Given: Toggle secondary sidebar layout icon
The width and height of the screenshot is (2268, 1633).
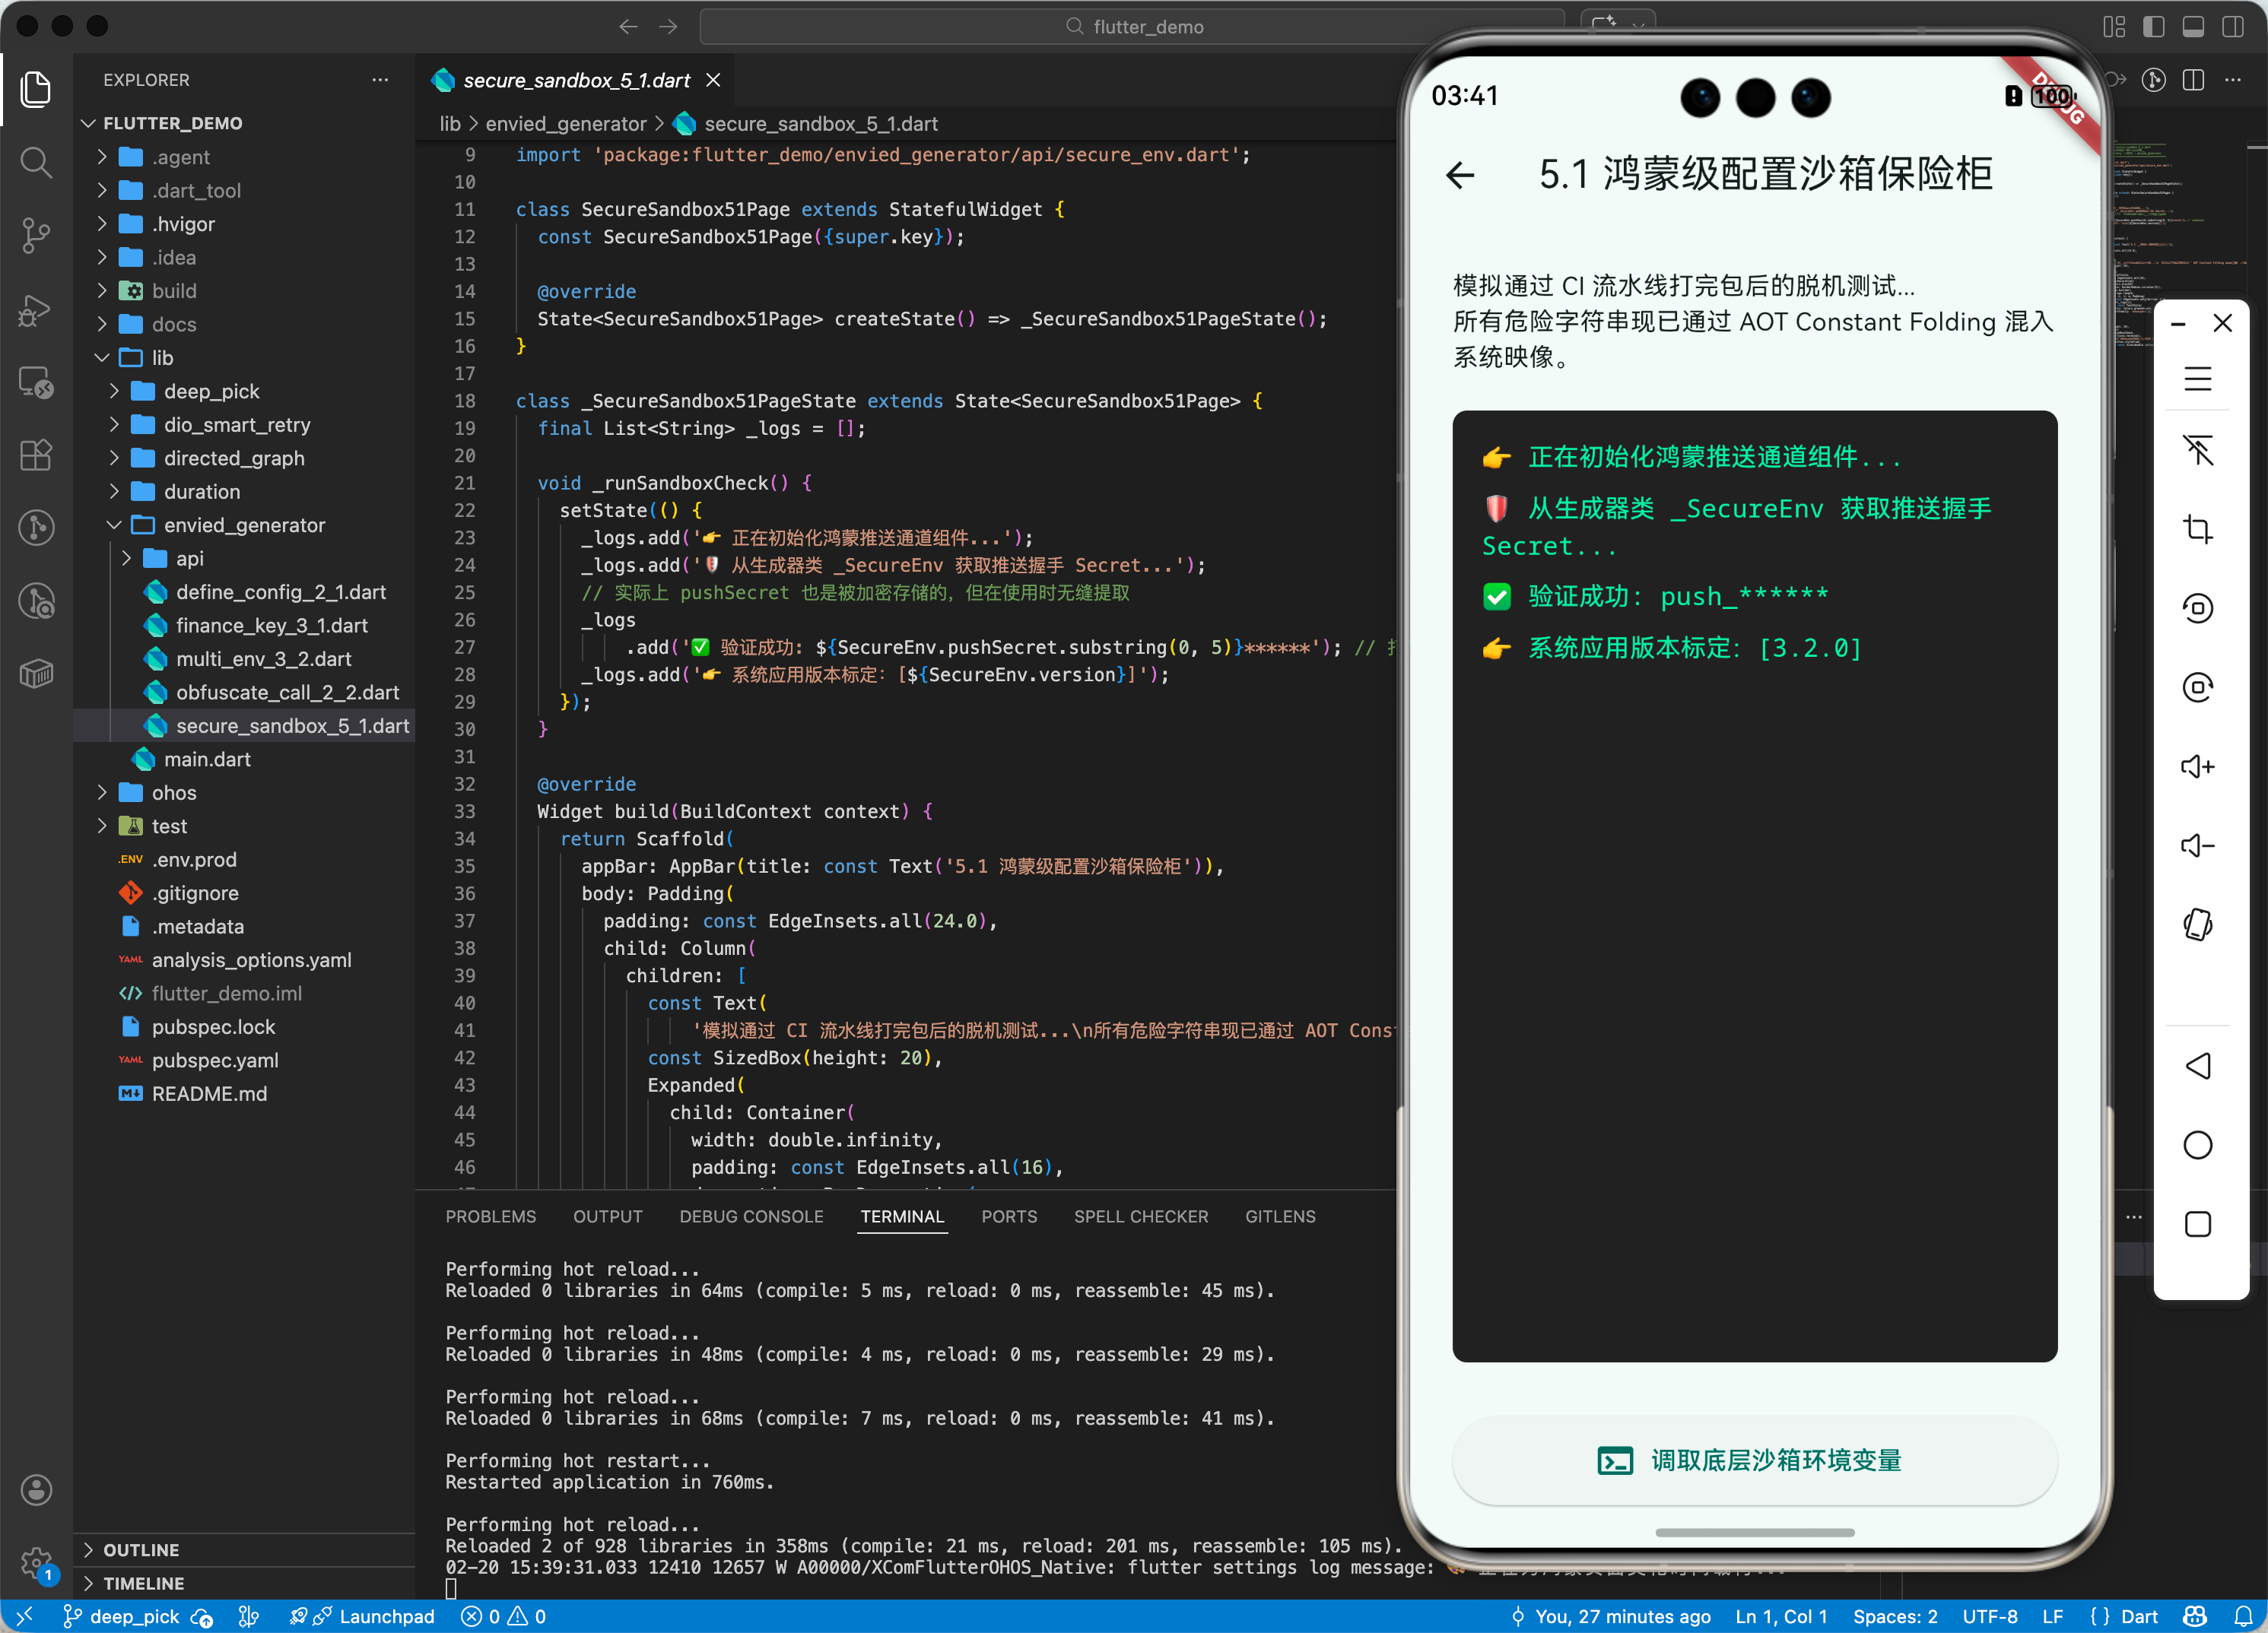Looking at the screenshot, I should pyautogui.click(x=2232, y=27).
